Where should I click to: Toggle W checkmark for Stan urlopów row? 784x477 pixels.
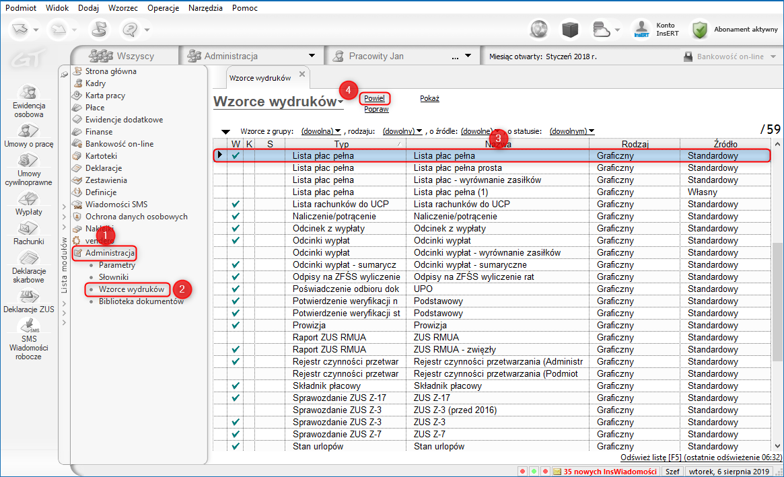click(x=235, y=447)
